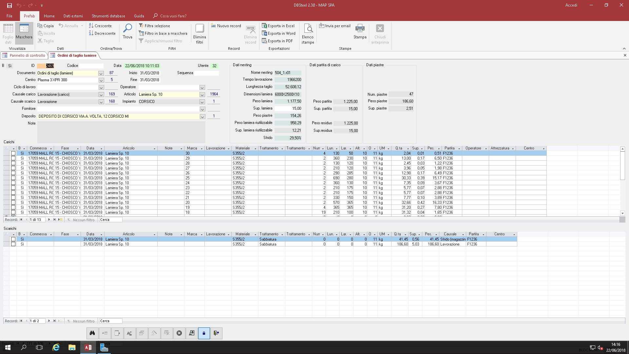Image resolution: width=629 pixels, height=354 pixels.
Task: Click Esporta in PDF
Action: (277, 41)
